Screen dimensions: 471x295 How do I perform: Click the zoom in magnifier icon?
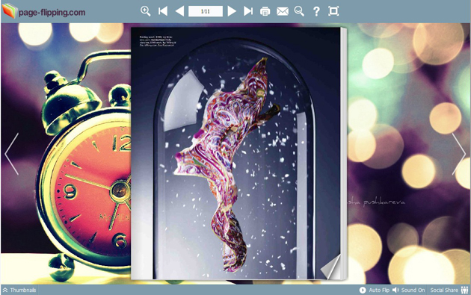point(145,11)
